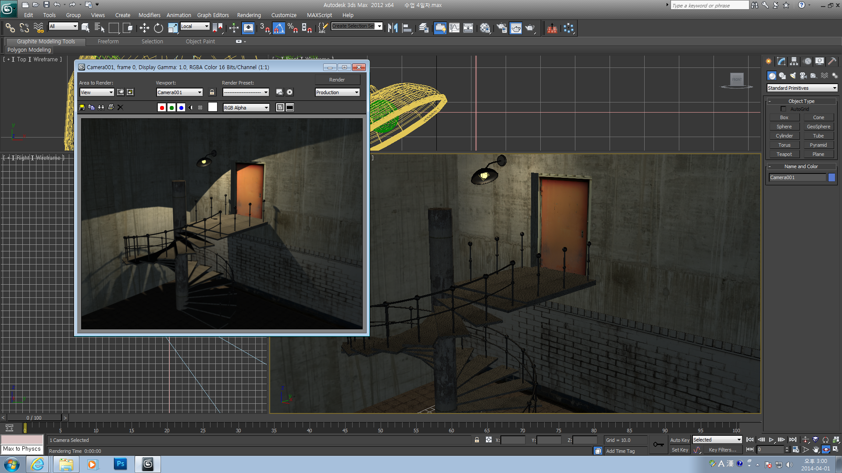Open the Time Configuration icon
Screen dimensions: 842x473
click(x=796, y=449)
